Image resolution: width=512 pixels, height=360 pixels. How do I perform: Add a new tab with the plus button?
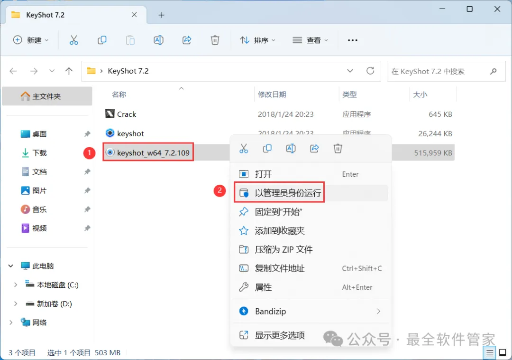161,15
